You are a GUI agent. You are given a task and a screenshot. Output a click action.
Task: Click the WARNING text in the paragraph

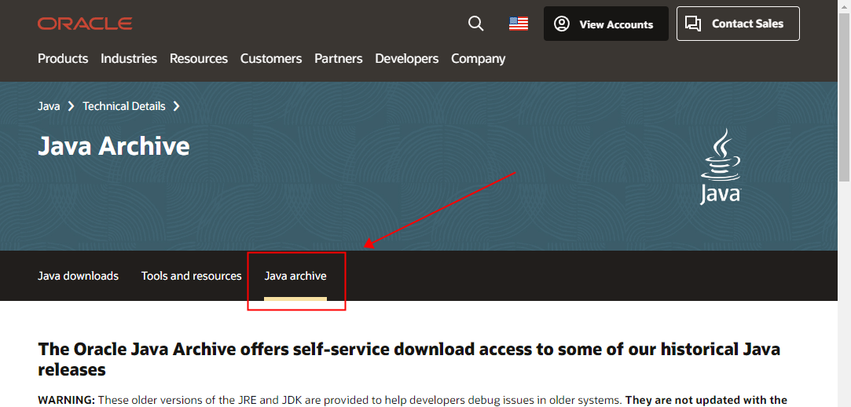click(66, 401)
